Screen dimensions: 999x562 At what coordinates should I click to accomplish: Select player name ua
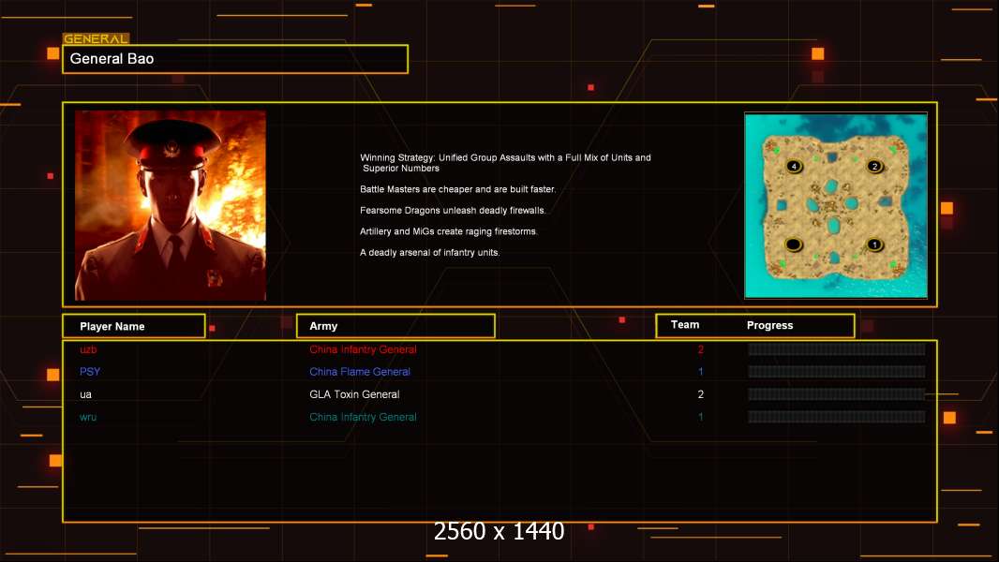[x=85, y=394]
